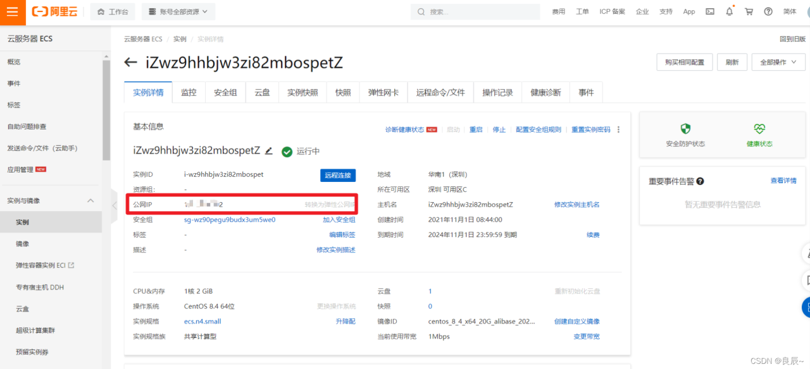The height and width of the screenshot is (369, 810).
Task: Go back with the arrow next to instance name
Action: tap(131, 63)
